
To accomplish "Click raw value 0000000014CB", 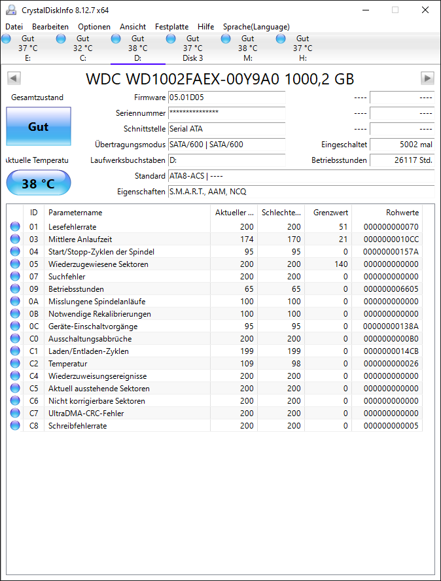I will pos(391,351).
